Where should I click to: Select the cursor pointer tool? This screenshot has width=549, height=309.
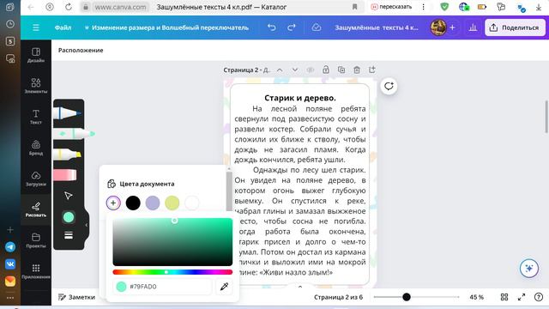(69, 196)
